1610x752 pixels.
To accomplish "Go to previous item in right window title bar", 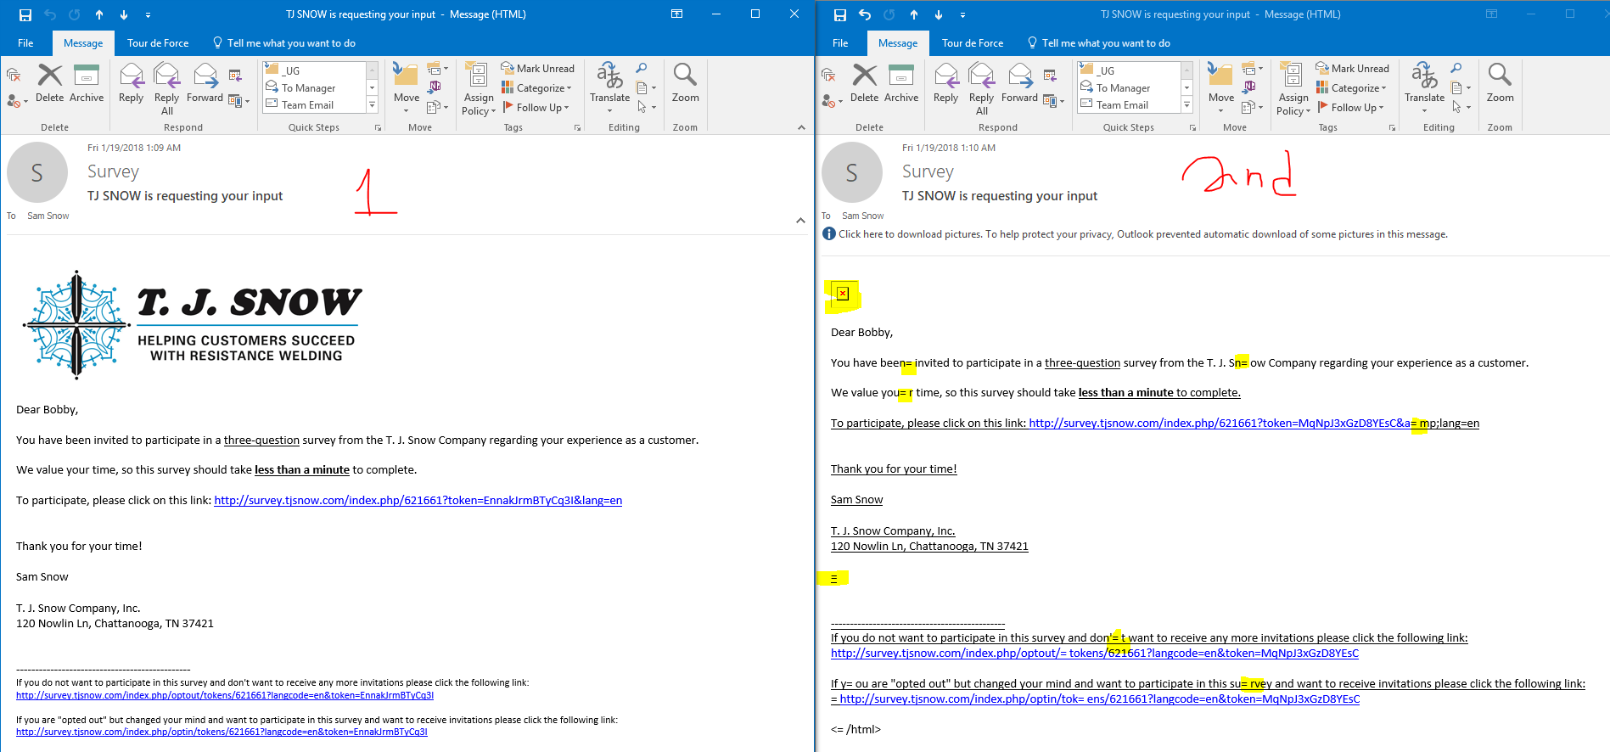I will tap(913, 14).
